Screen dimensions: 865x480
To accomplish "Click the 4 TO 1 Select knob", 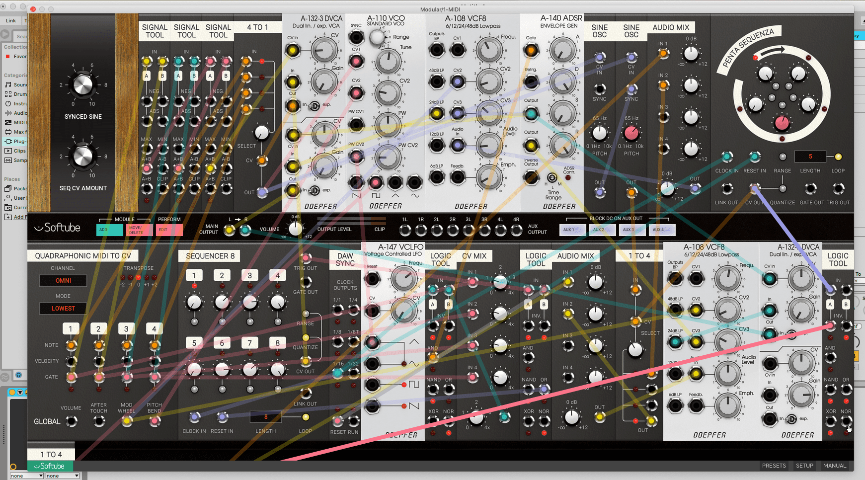I will (x=261, y=133).
